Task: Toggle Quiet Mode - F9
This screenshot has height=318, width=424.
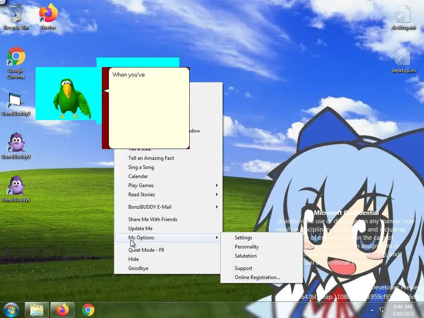Action: [168, 250]
